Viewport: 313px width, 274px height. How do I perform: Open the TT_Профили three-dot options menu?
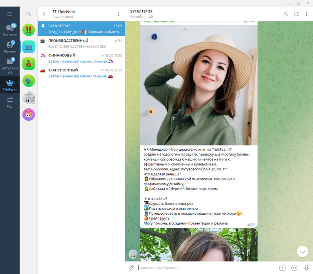click(118, 14)
